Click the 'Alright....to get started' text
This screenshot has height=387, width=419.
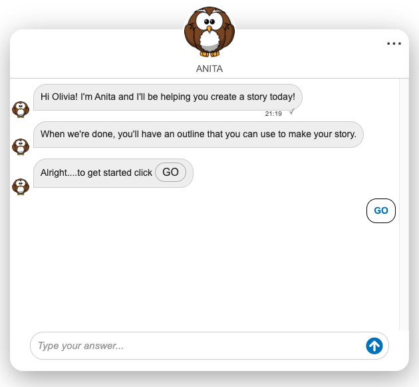tap(96, 173)
